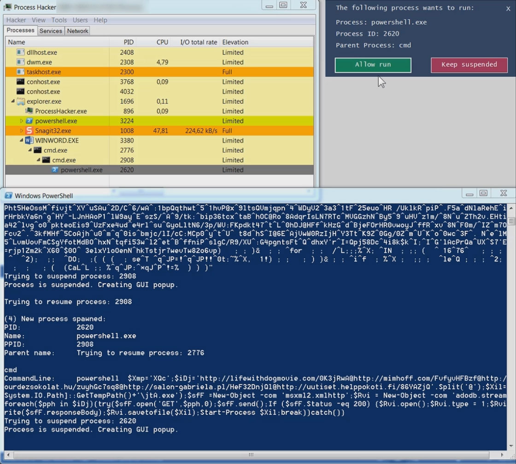Sort by the CPU column header
This screenshot has height=464, width=516.
(154, 42)
